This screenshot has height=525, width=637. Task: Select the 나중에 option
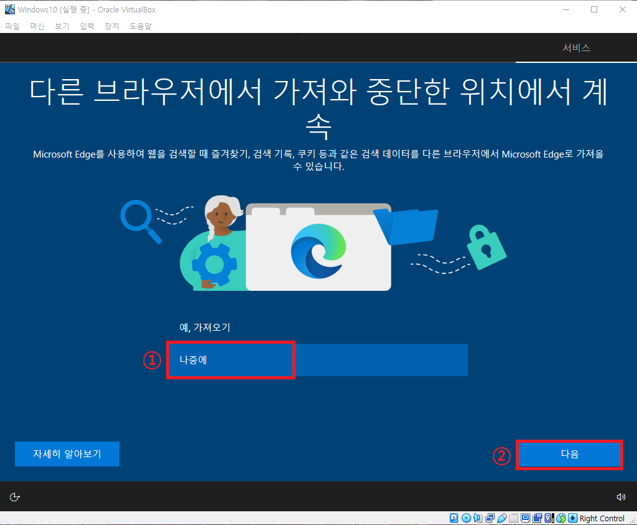point(318,360)
